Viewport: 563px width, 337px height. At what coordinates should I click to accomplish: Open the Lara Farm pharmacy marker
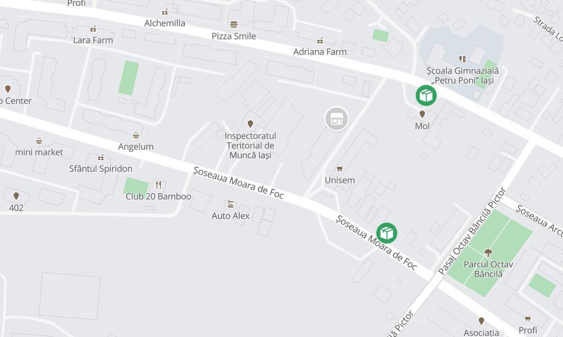click(93, 29)
